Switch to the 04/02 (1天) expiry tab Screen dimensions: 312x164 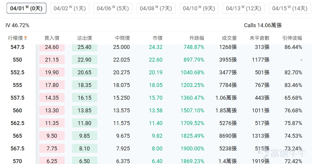[70, 8]
